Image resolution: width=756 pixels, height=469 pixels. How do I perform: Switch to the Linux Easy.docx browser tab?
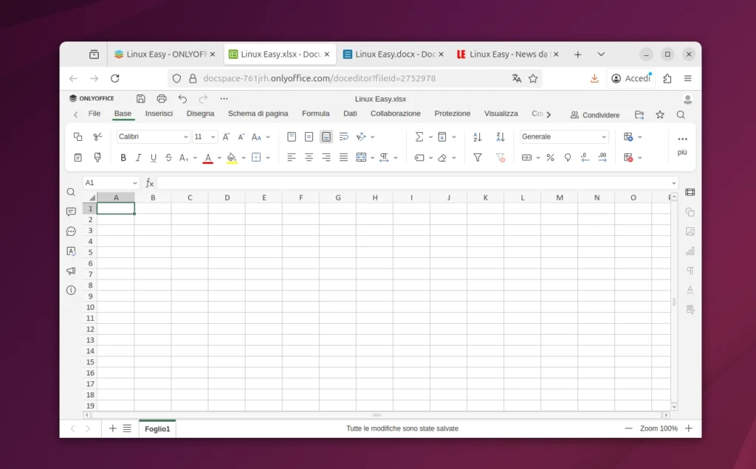[x=393, y=53]
